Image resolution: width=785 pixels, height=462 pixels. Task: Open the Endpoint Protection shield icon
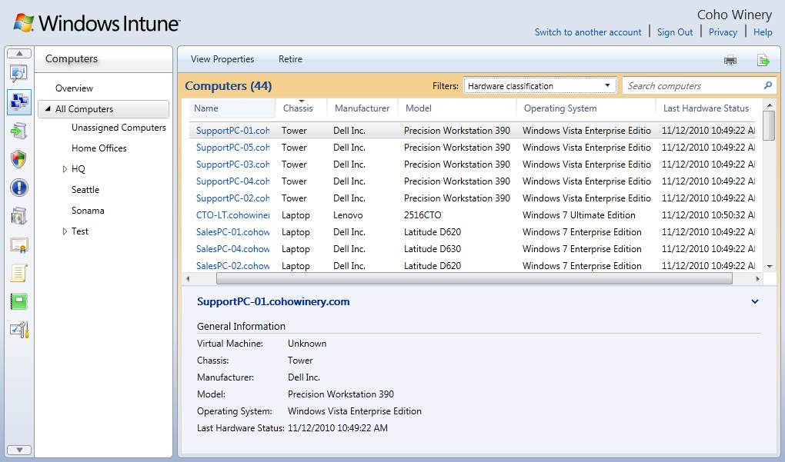pyautogui.click(x=19, y=159)
